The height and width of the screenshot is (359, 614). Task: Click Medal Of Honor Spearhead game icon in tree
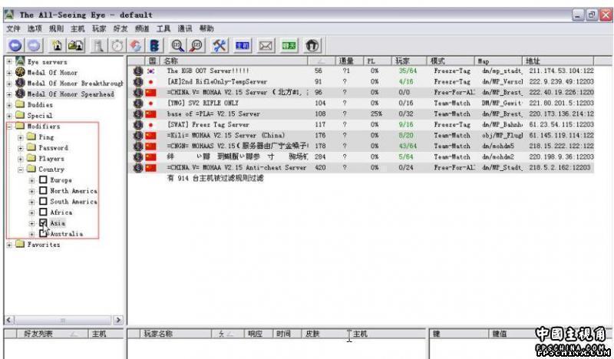pos(21,94)
